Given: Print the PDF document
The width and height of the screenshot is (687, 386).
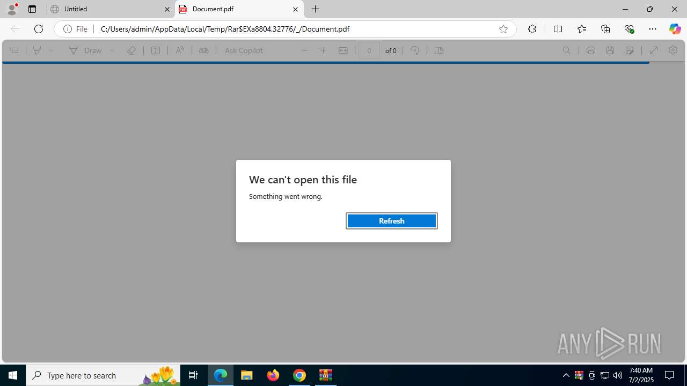Looking at the screenshot, I should point(590,50).
